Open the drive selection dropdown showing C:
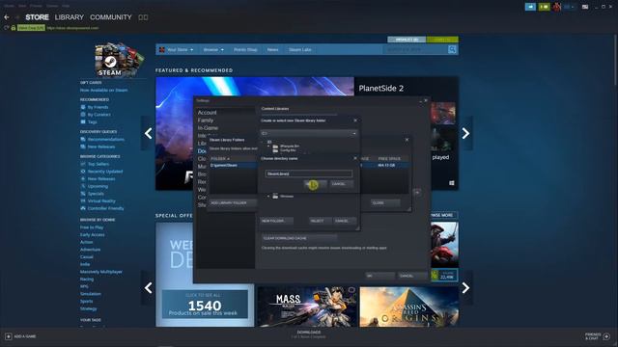618x347 pixels. 309,133
